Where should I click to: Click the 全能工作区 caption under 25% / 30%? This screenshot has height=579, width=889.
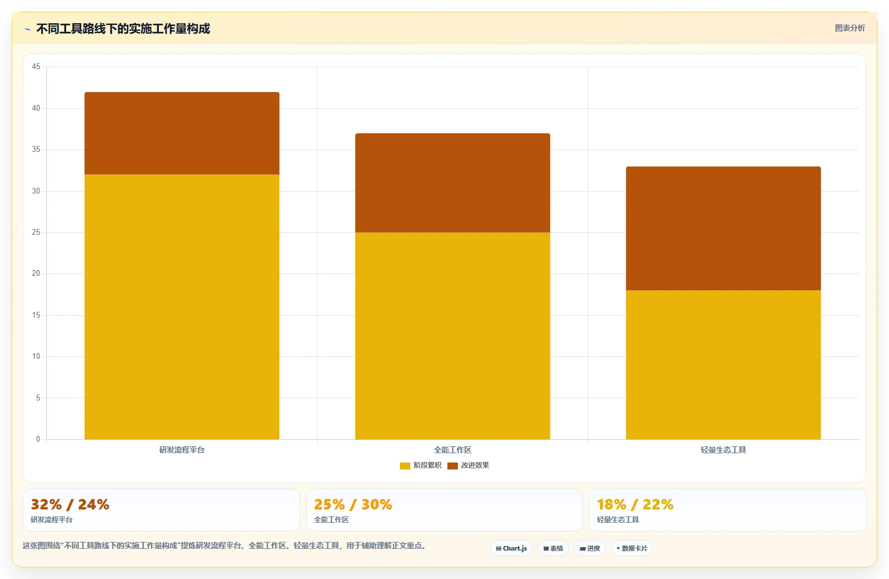click(331, 520)
